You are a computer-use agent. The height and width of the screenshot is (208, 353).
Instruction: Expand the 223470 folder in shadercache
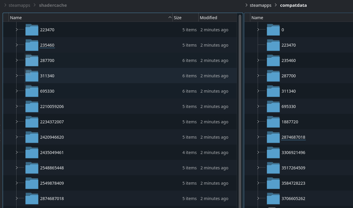[x=17, y=30]
